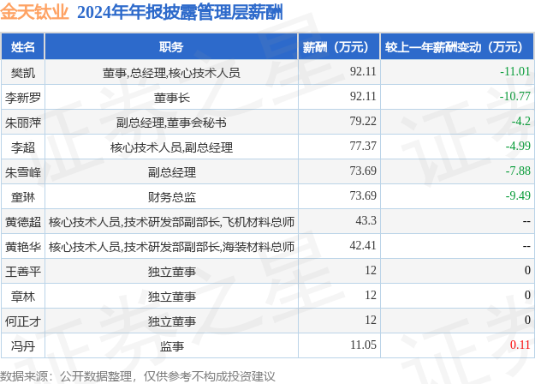Click the 数据来源 footer disclaimer text

[138, 376]
